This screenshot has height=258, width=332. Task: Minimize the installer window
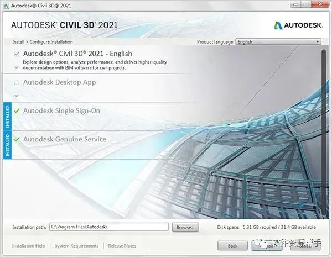(x=296, y=4)
